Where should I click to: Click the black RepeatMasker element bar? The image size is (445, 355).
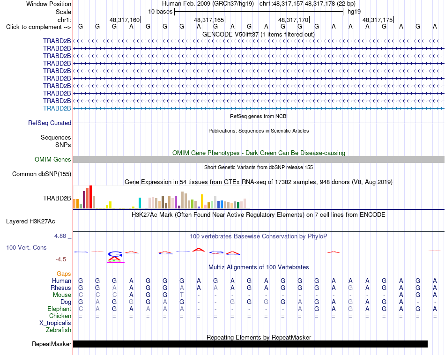(x=250, y=344)
